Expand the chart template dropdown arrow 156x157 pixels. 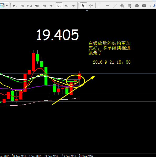point(7,5)
